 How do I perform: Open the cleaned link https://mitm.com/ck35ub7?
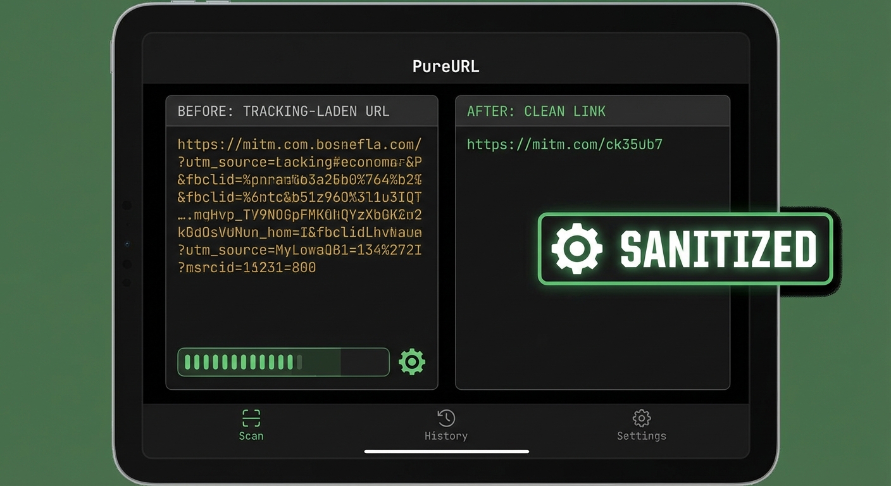(x=564, y=144)
